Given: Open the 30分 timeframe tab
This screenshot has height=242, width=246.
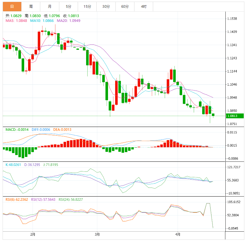Looking at the screenshot, I should tap(106, 6).
